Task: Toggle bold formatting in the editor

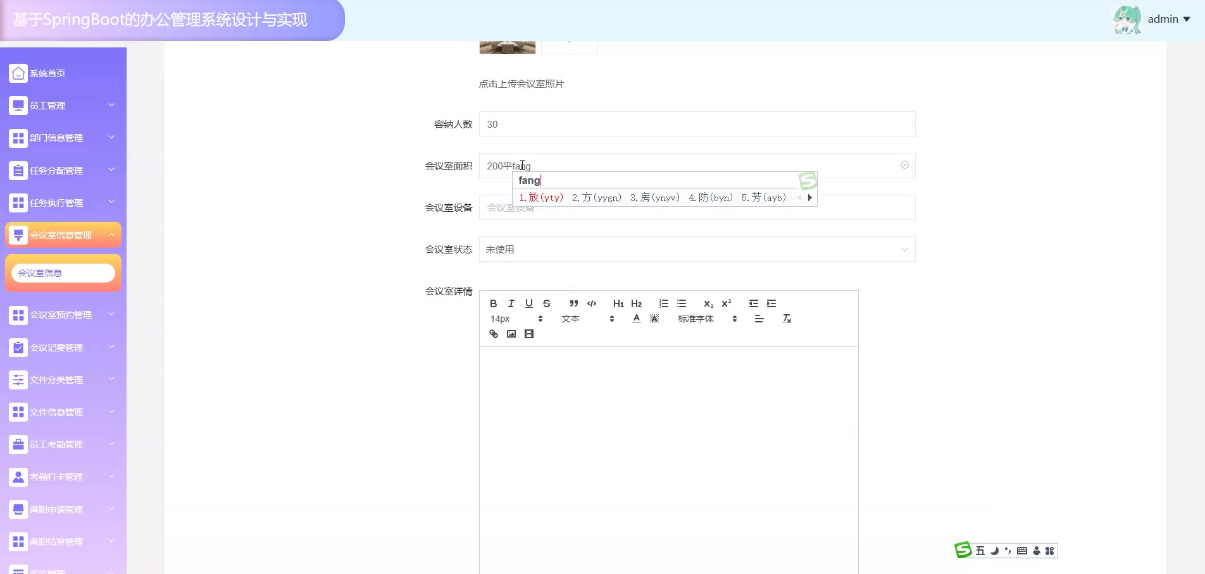Action: pyautogui.click(x=493, y=303)
